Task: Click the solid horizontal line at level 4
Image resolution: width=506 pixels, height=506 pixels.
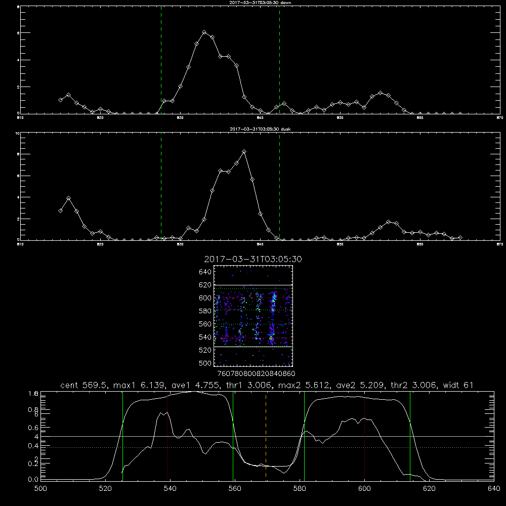Action: pyautogui.click(x=267, y=436)
